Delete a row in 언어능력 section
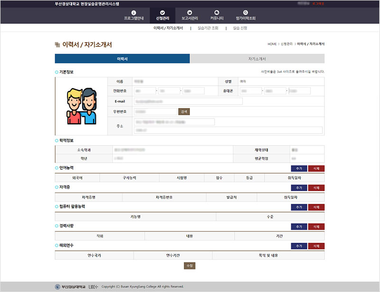The height and width of the screenshot is (292, 380). (x=316, y=168)
